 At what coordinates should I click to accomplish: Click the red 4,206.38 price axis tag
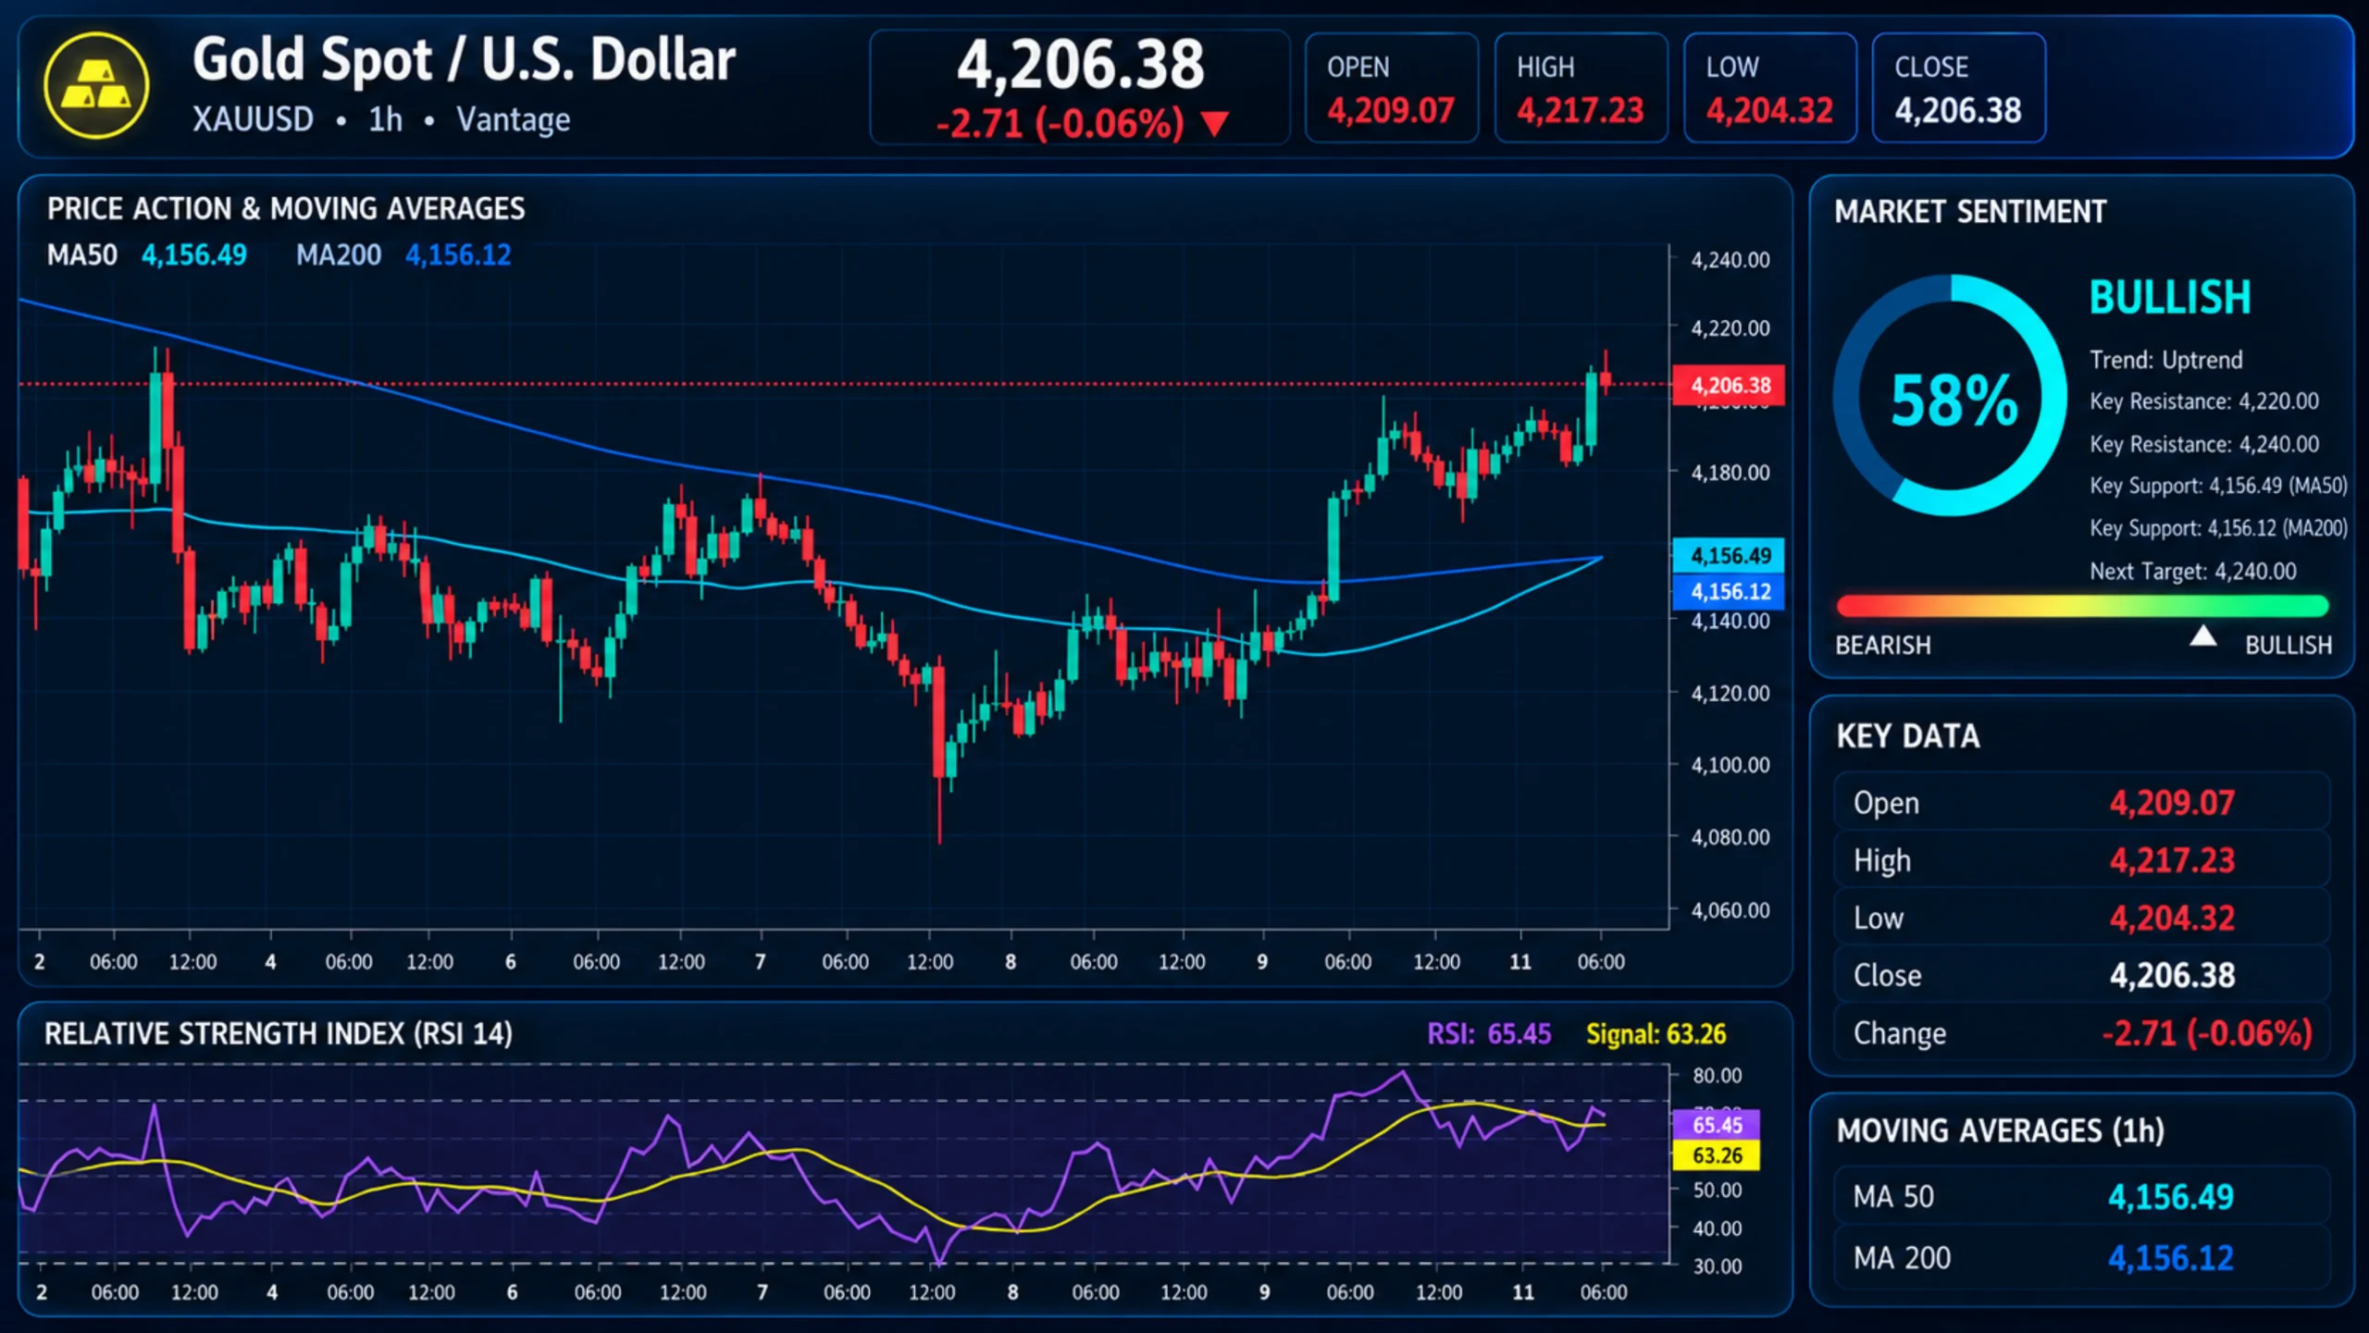coord(1729,385)
